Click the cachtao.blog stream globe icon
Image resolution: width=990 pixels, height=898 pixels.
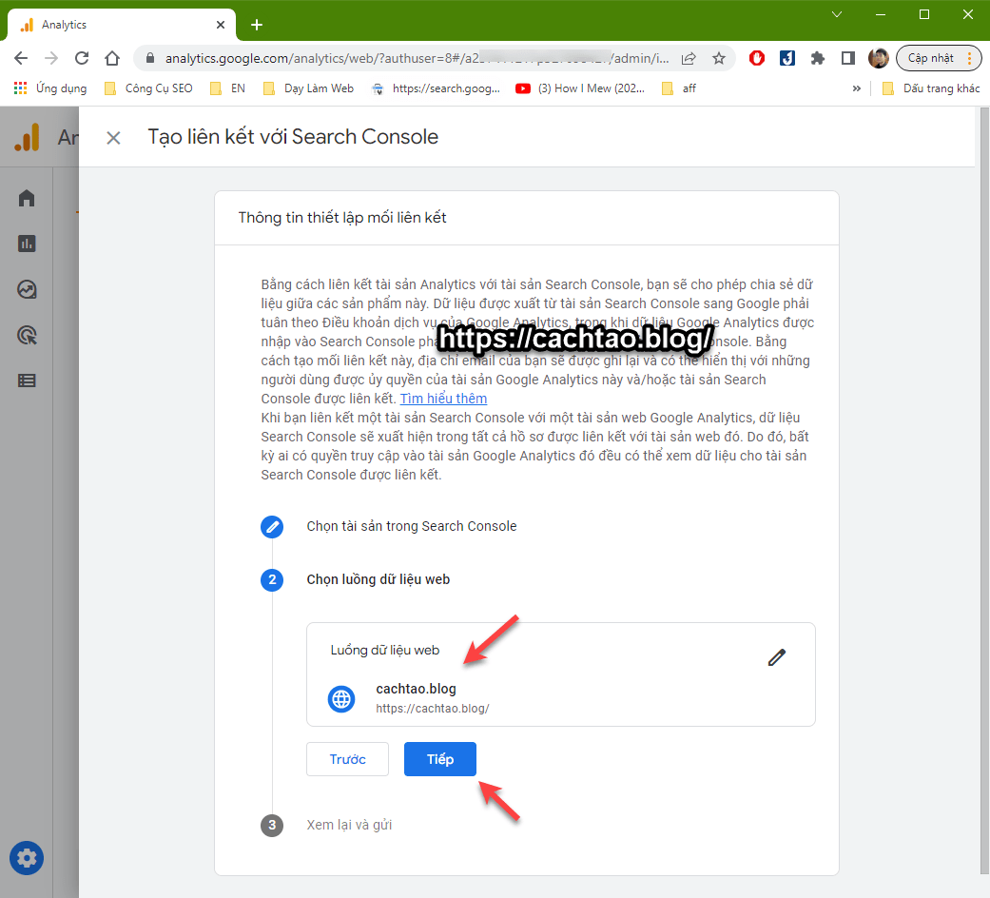[341, 699]
